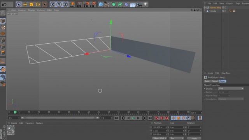Open viewport View menu
The image size is (249, 140).
13,10
